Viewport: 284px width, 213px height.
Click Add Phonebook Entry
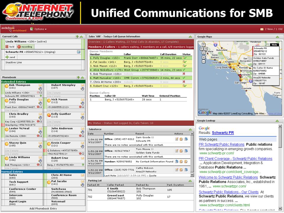pos(43,209)
